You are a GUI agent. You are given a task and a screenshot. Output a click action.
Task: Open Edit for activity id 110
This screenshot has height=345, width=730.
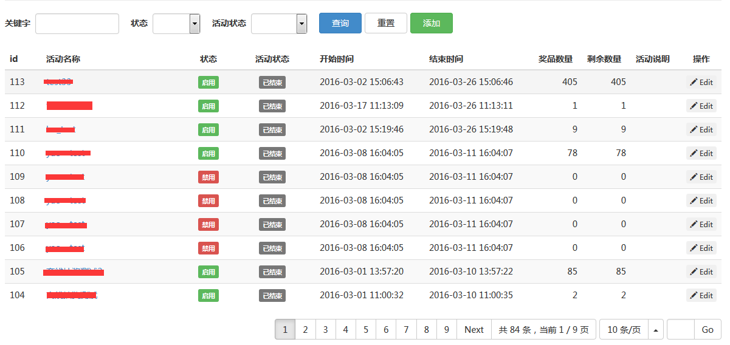tap(701, 153)
